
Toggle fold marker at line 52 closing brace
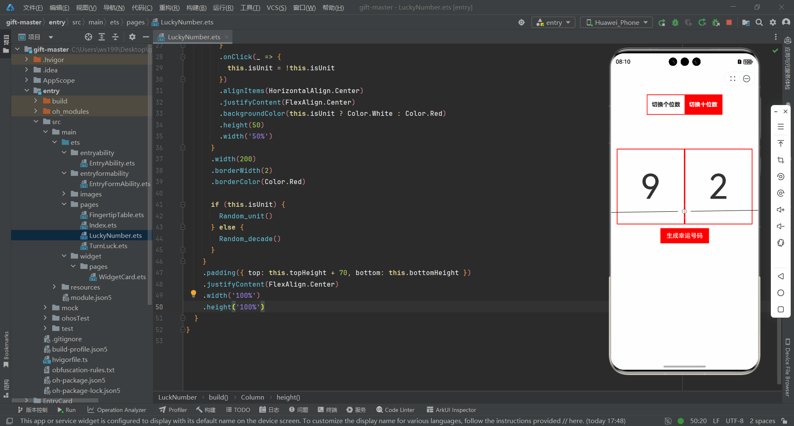coord(183,330)
